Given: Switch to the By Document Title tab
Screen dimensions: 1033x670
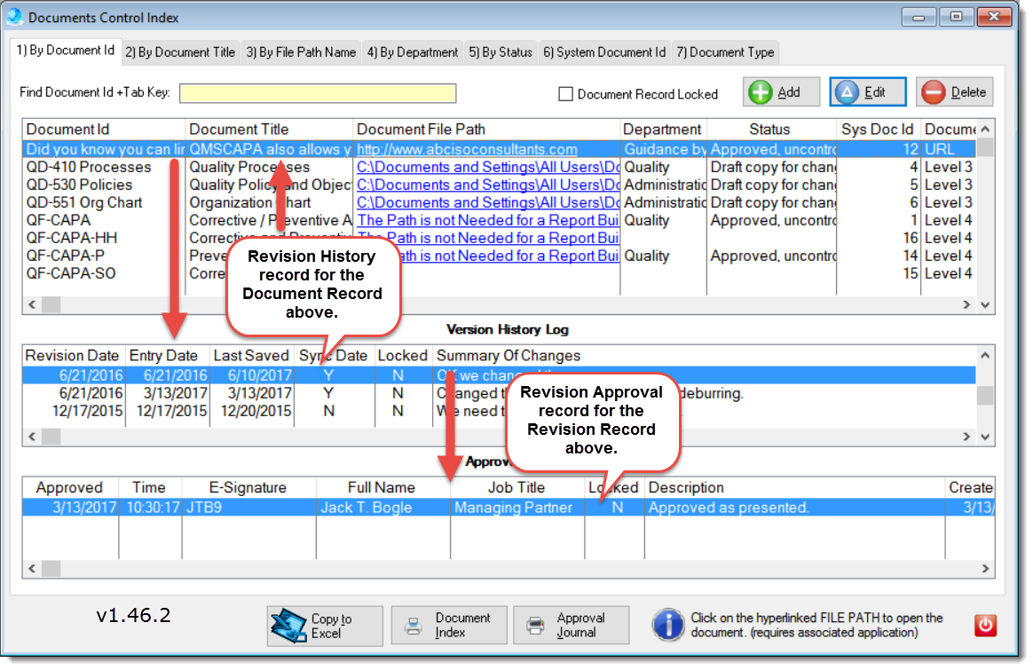Looking at the screenshot, I should coord(179,51).
